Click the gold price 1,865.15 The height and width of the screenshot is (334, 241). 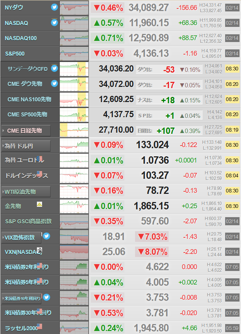coord(151,206)
